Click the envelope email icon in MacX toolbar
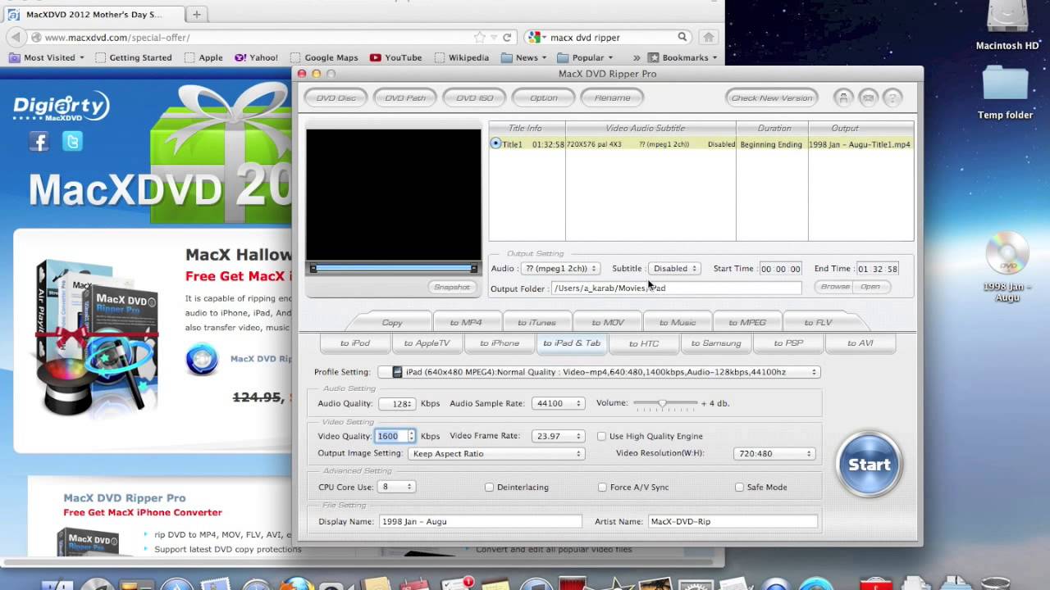The width and height of the screenshot is (1050, 590). pos(868,98)
